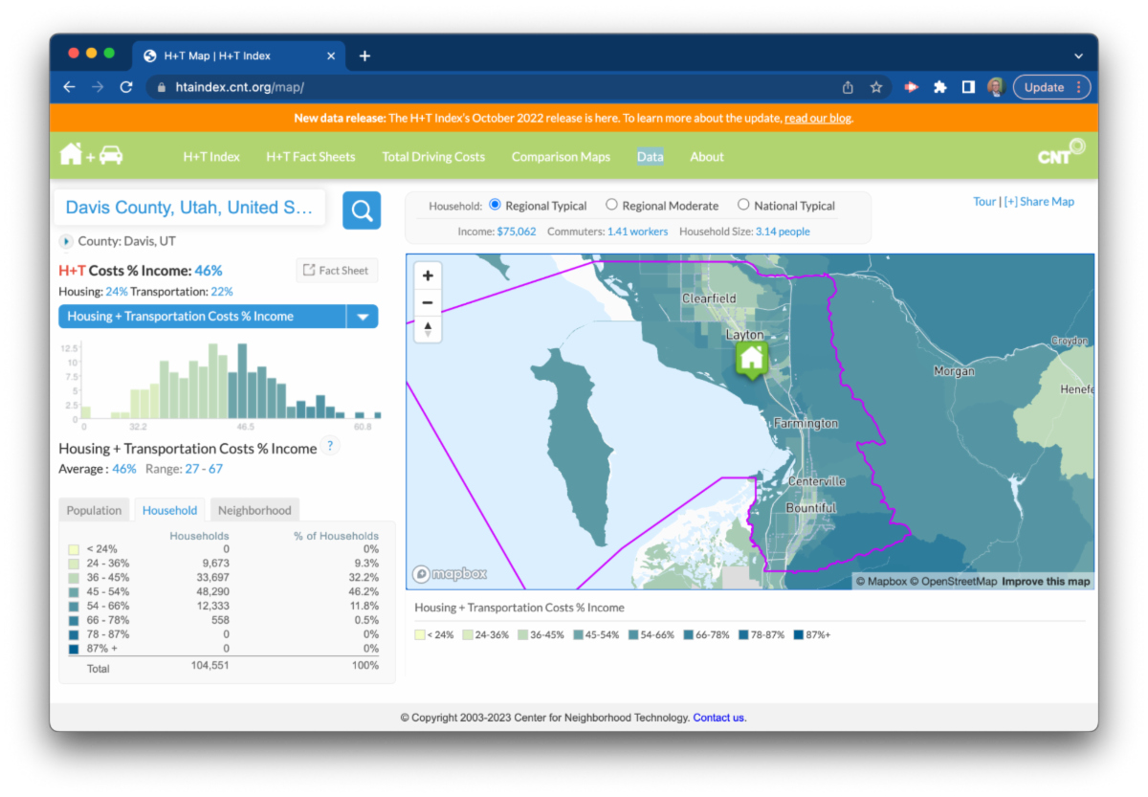
Task: Switch to the Population tab
Action: pyautogui.click(x=93, y=510)
